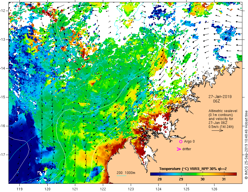Click the 'and velocity for' caption line

221,119
